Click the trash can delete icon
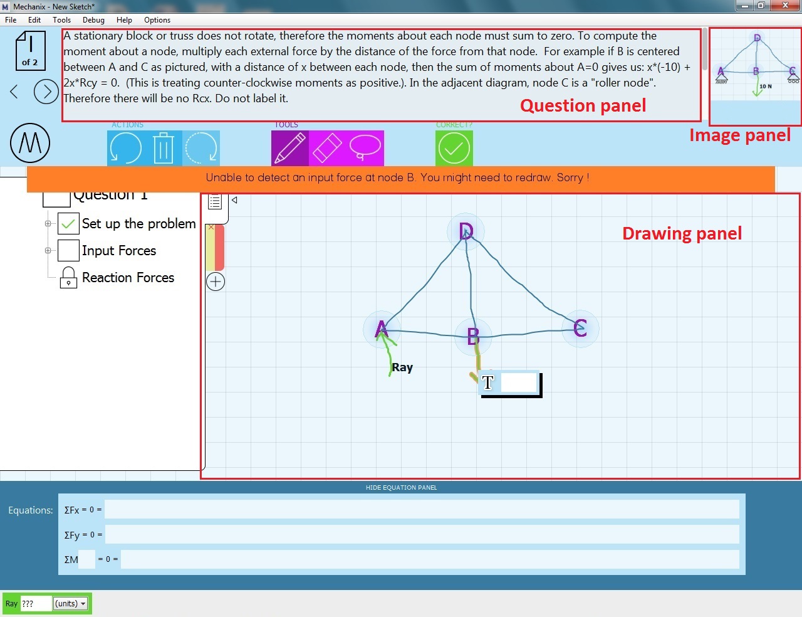 coord(163,149)
